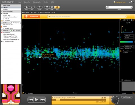Screen dimensions: 135x105
Task: Click the Empfehlungen button
Action: [127, 97]
